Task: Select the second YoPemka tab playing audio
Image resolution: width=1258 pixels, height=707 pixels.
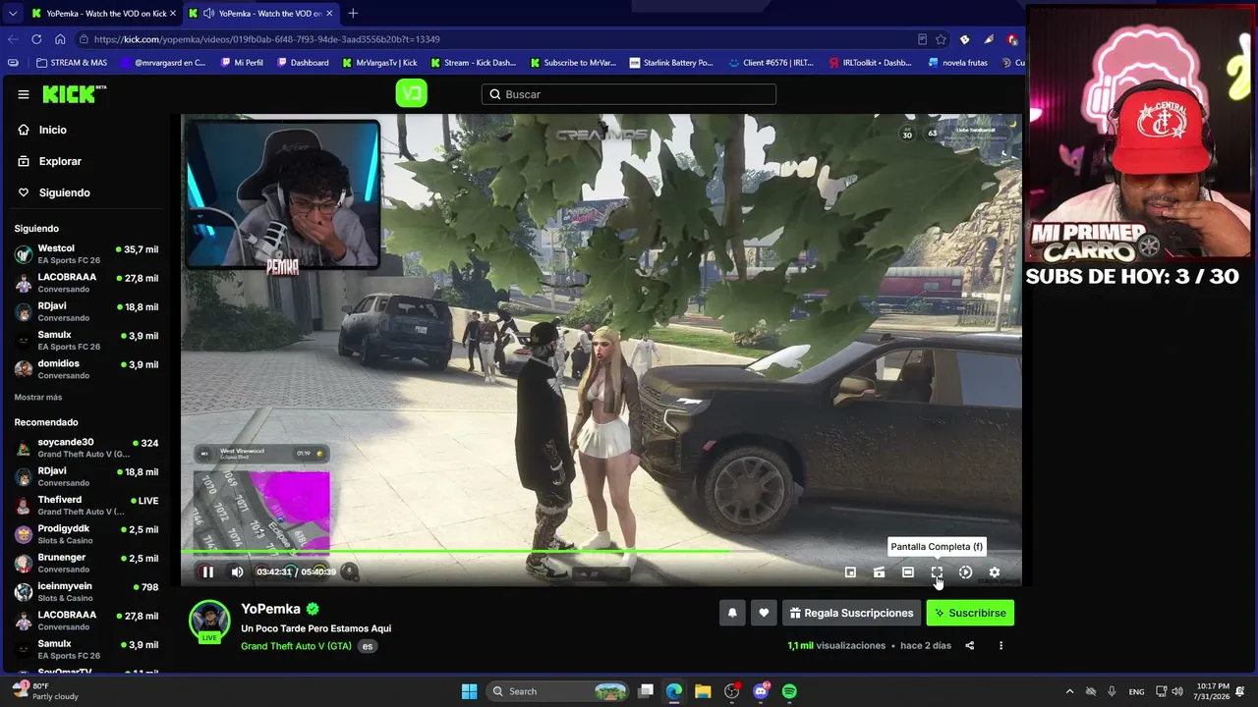Action: tap(259, 14)
